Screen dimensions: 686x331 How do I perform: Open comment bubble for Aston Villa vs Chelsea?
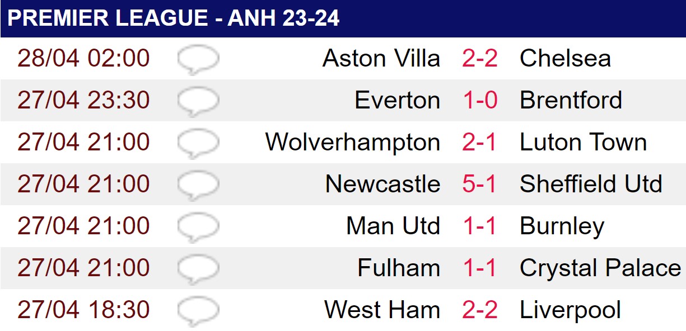click(x=198, y=60)
